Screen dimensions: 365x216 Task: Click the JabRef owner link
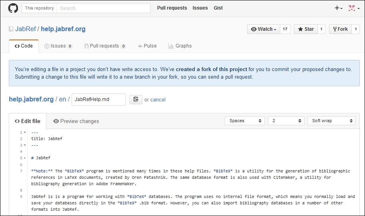coord(26,29)
